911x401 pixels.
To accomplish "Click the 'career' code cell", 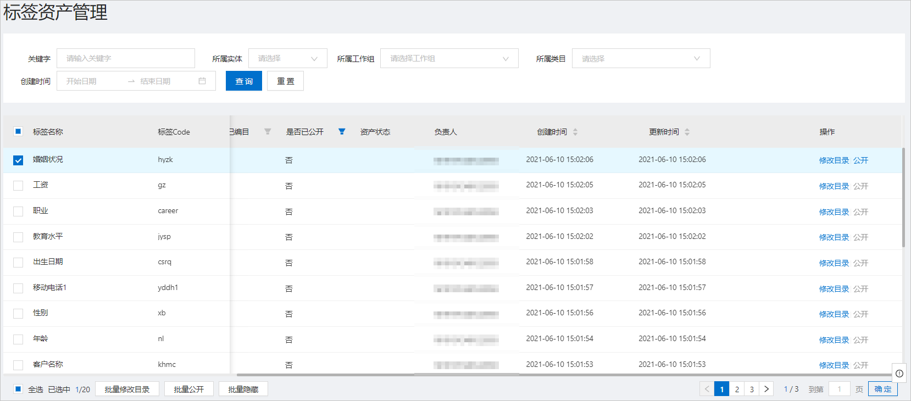I will pos(168,211).
